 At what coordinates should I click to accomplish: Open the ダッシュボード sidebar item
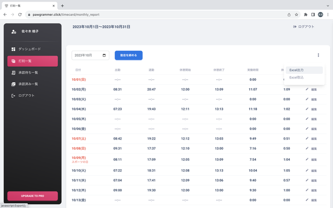tap(32, 49)
